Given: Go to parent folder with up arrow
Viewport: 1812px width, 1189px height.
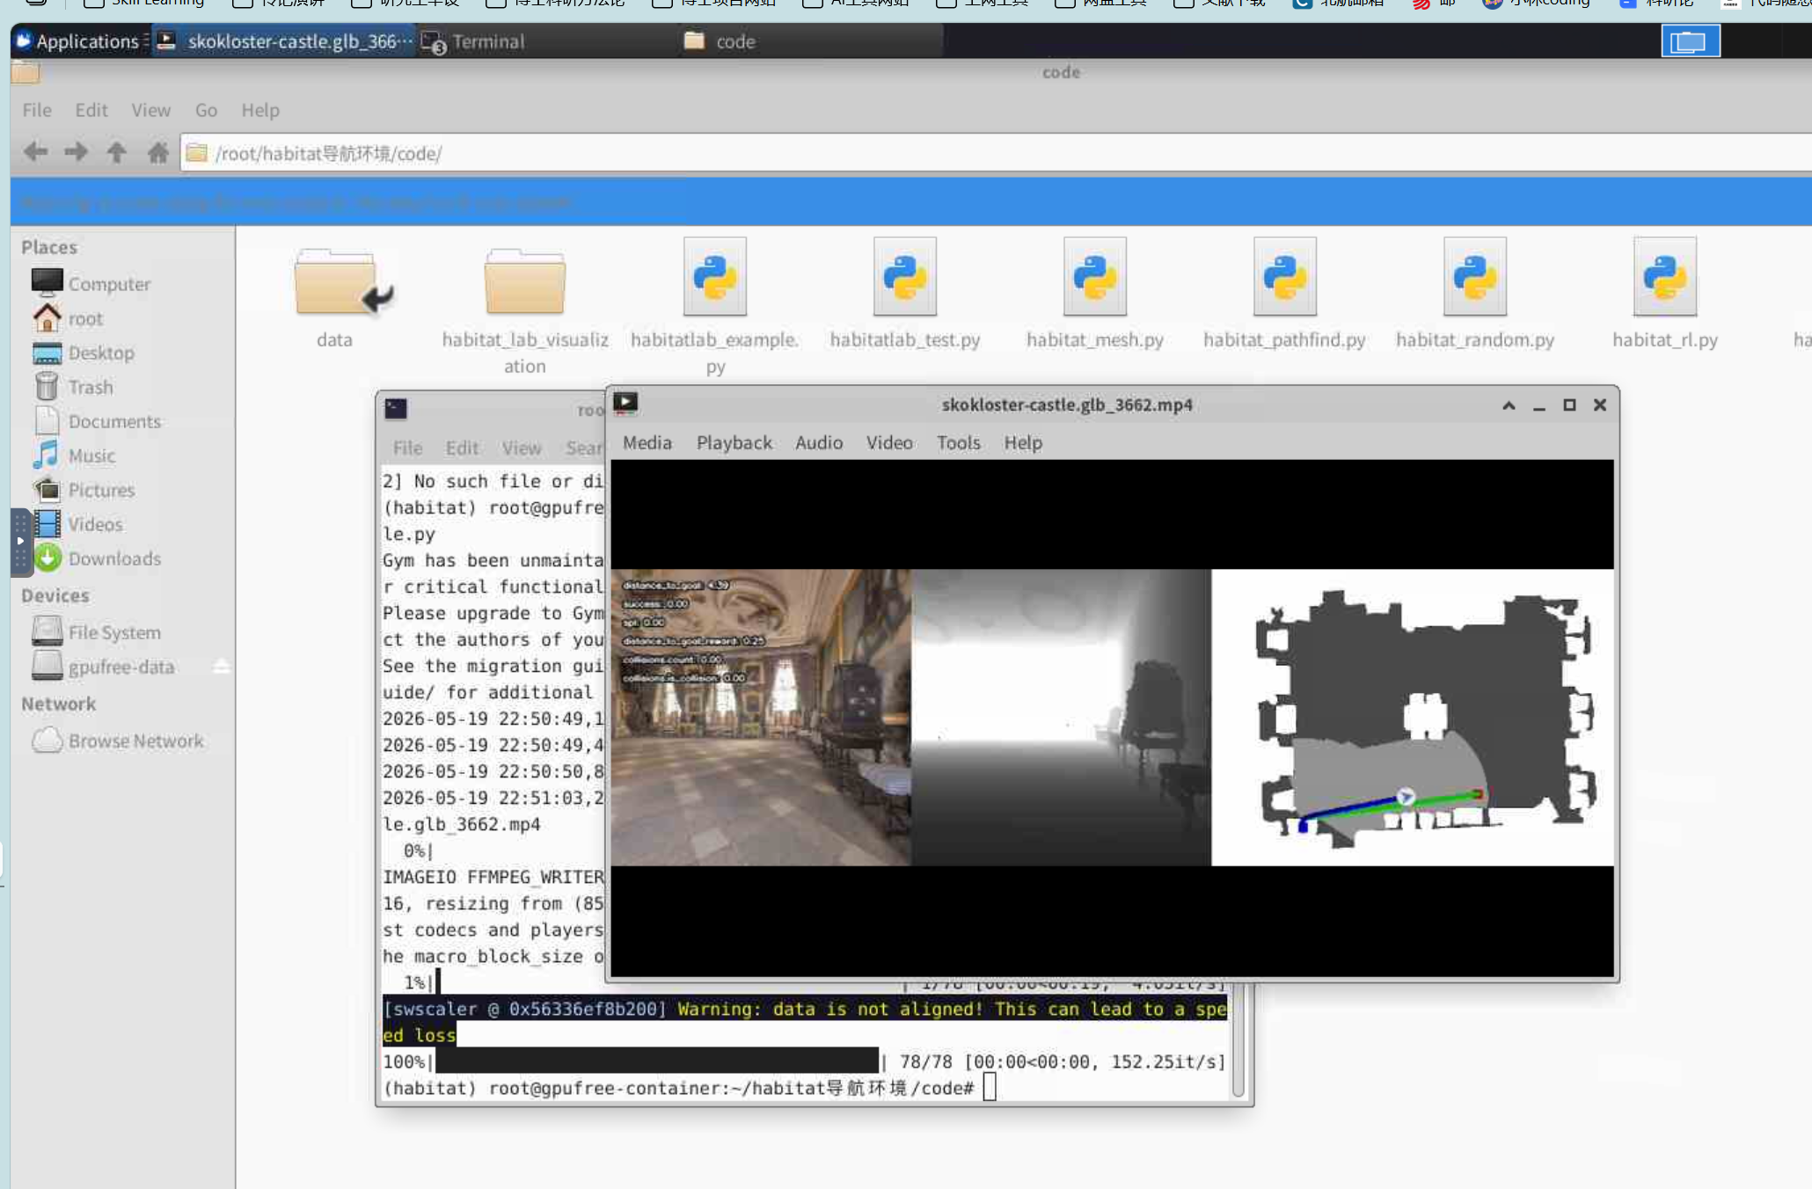Looking at the screenshot, I should (116, 152).
